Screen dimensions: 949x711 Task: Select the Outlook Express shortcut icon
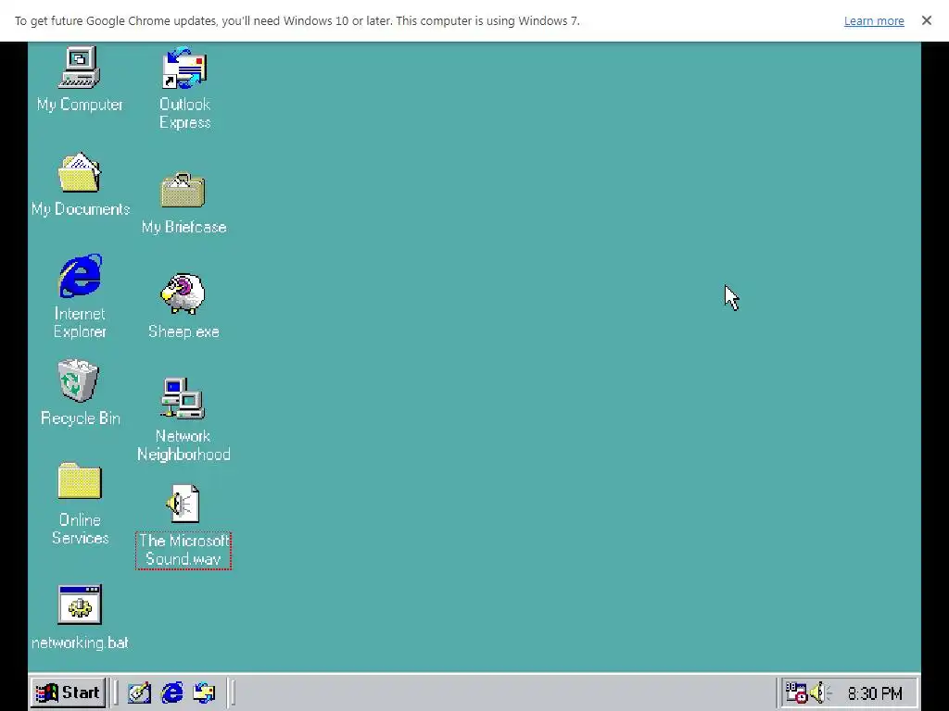[x=184, y=68]
